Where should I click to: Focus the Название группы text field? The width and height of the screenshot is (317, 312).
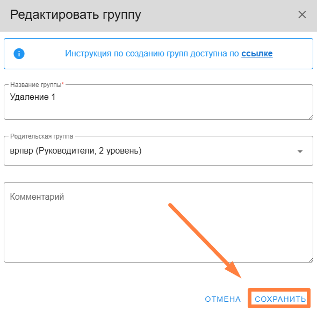coord(158,102)
